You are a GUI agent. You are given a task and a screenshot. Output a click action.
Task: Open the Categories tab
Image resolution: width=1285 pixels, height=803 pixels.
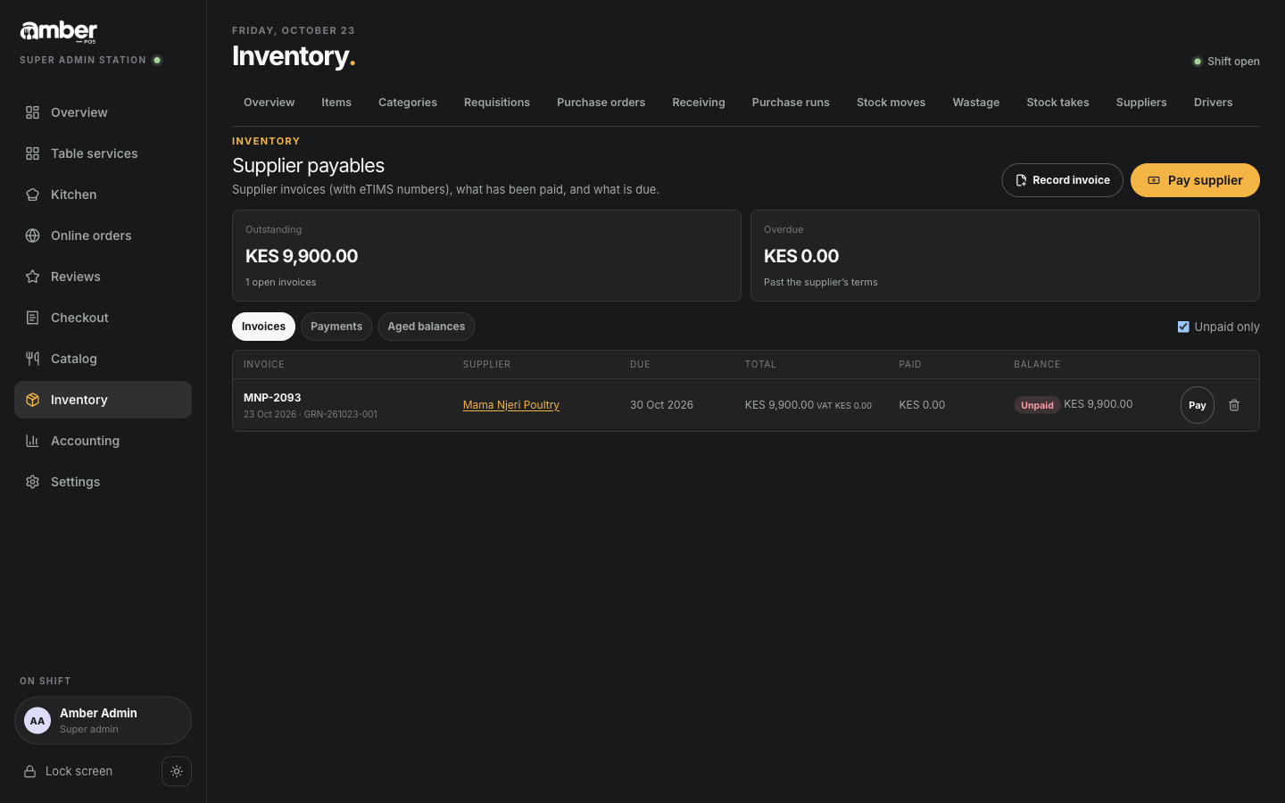408,103
